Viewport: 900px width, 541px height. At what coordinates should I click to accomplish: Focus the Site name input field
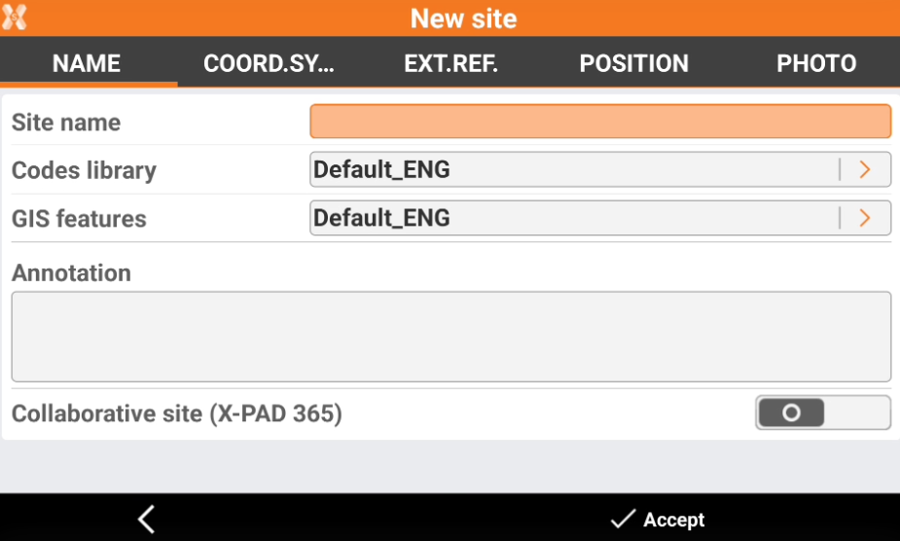[x=599, y=122]
